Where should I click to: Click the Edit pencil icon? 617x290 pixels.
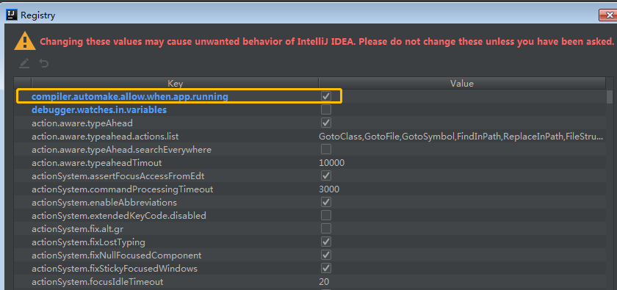point(24,63)
